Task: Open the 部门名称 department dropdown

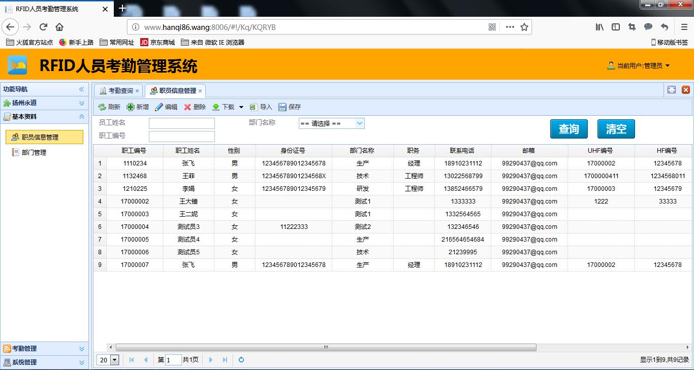Action: click(x=360, y=123)
